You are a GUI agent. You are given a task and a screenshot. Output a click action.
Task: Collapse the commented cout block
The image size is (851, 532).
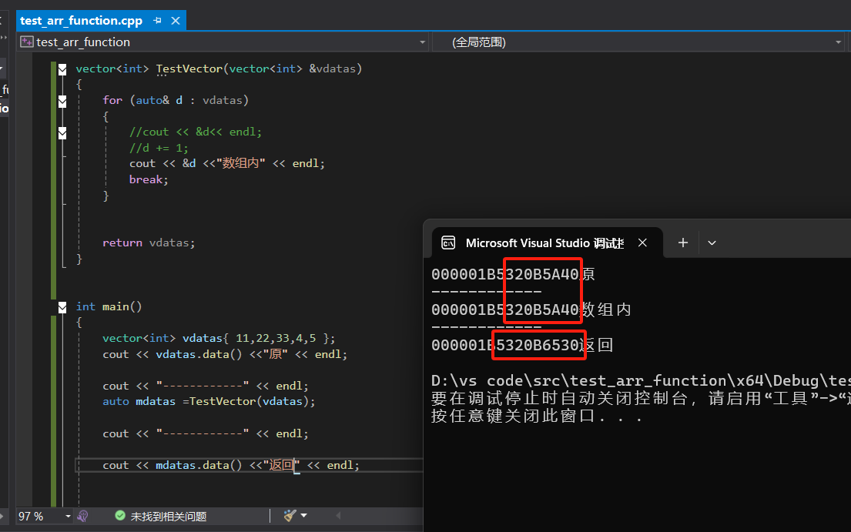click(62, 132)
